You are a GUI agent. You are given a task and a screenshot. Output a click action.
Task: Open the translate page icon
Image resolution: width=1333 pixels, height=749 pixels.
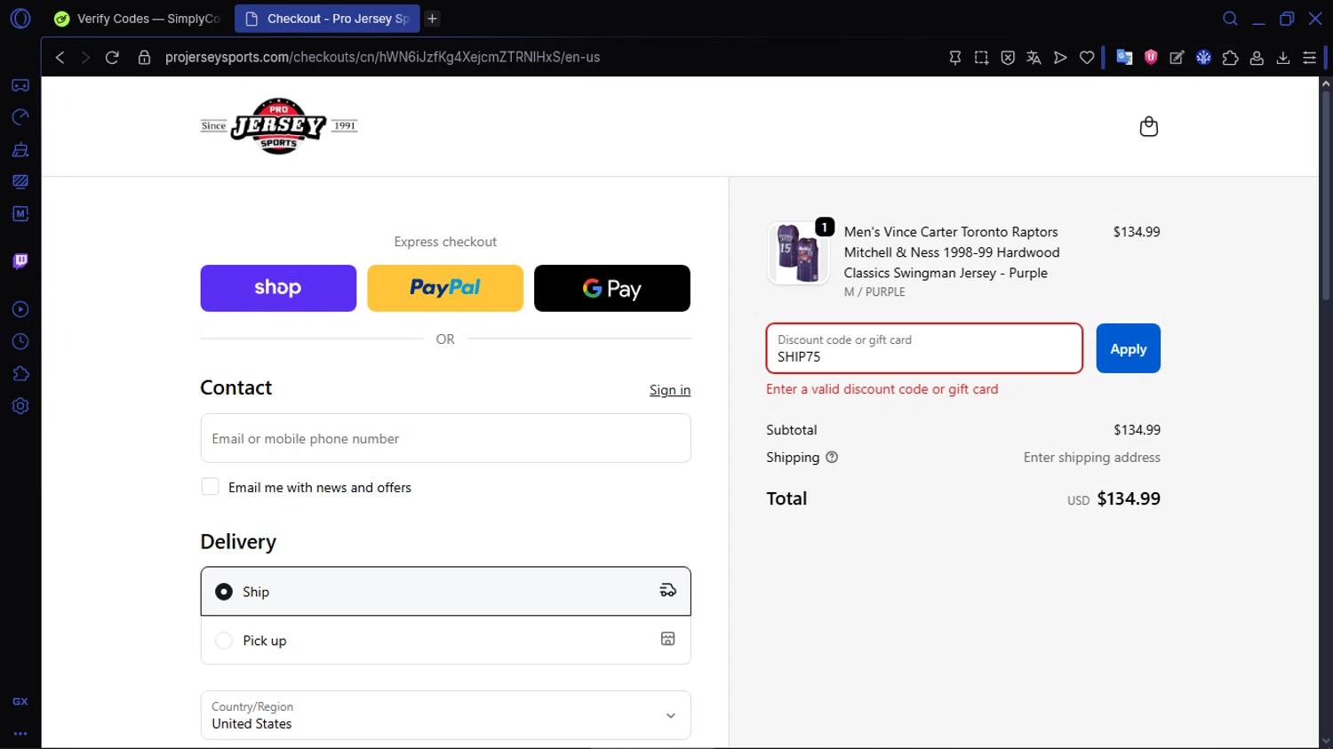pos(1034,57)
